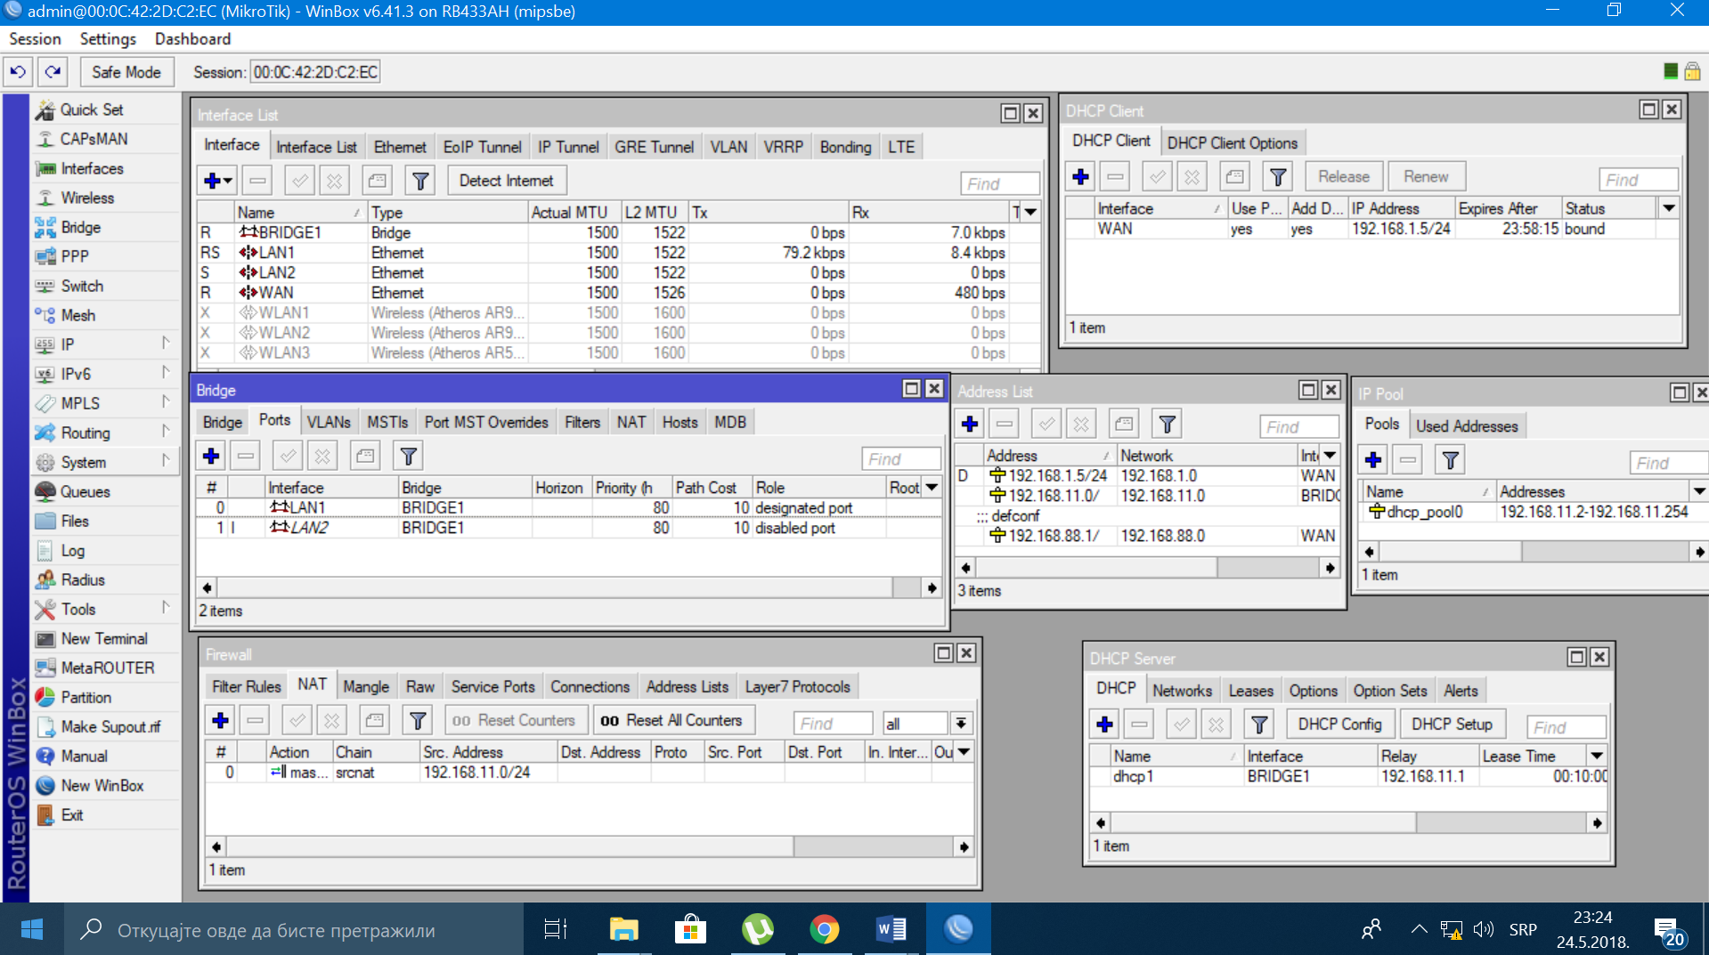The image size is (1709, 955).
Task: Open Word from the taskbar
Action: [891, 929]
